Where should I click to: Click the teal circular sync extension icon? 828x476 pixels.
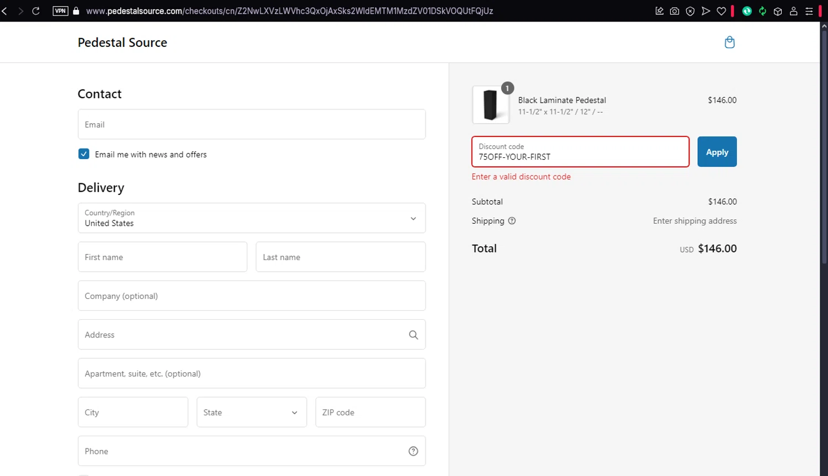pyautogui.click(x=747, y=11)
